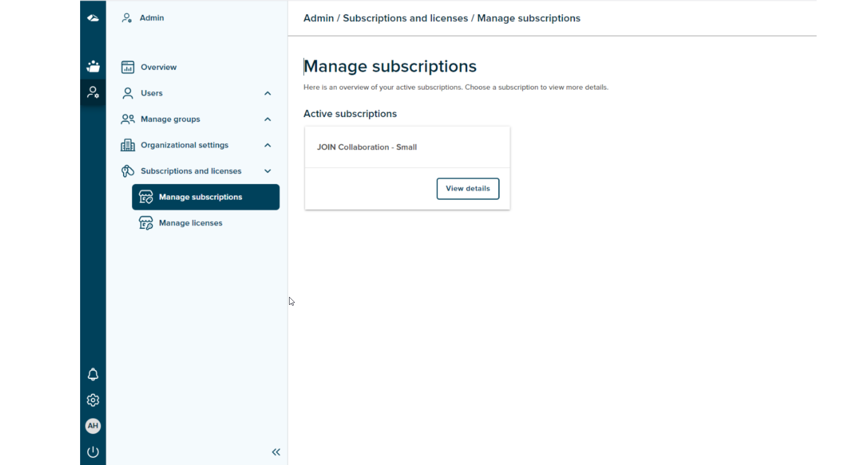Image resolution: width=863 pixels, height=465 pixels.
Task: Click View details button
Action: tap(468, 188)
